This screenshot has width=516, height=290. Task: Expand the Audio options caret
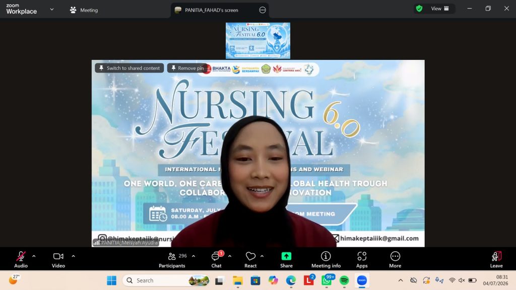click(x=34, y=256)
